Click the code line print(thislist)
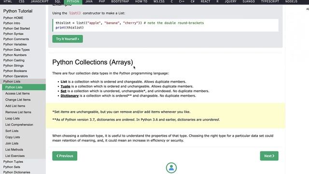The image size is (309, 174). 70,28
